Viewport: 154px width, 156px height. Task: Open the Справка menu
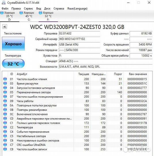click(59, 9)
